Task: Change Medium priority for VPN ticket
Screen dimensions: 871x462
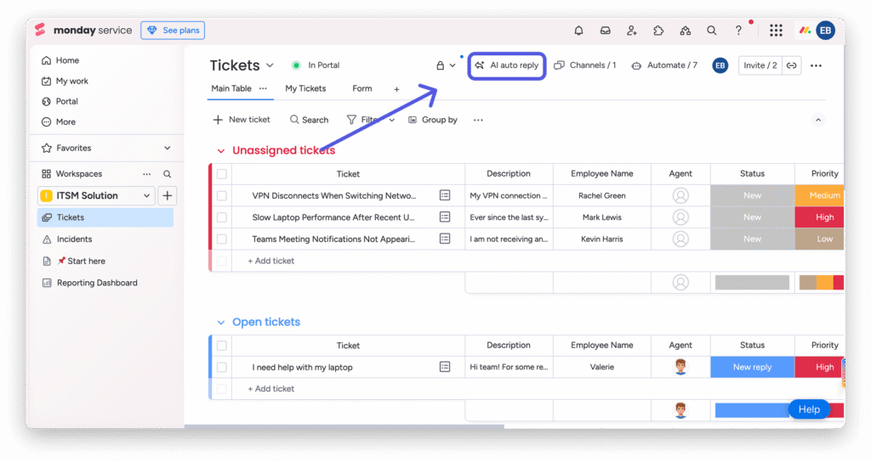Action: (x=819, y=195)
